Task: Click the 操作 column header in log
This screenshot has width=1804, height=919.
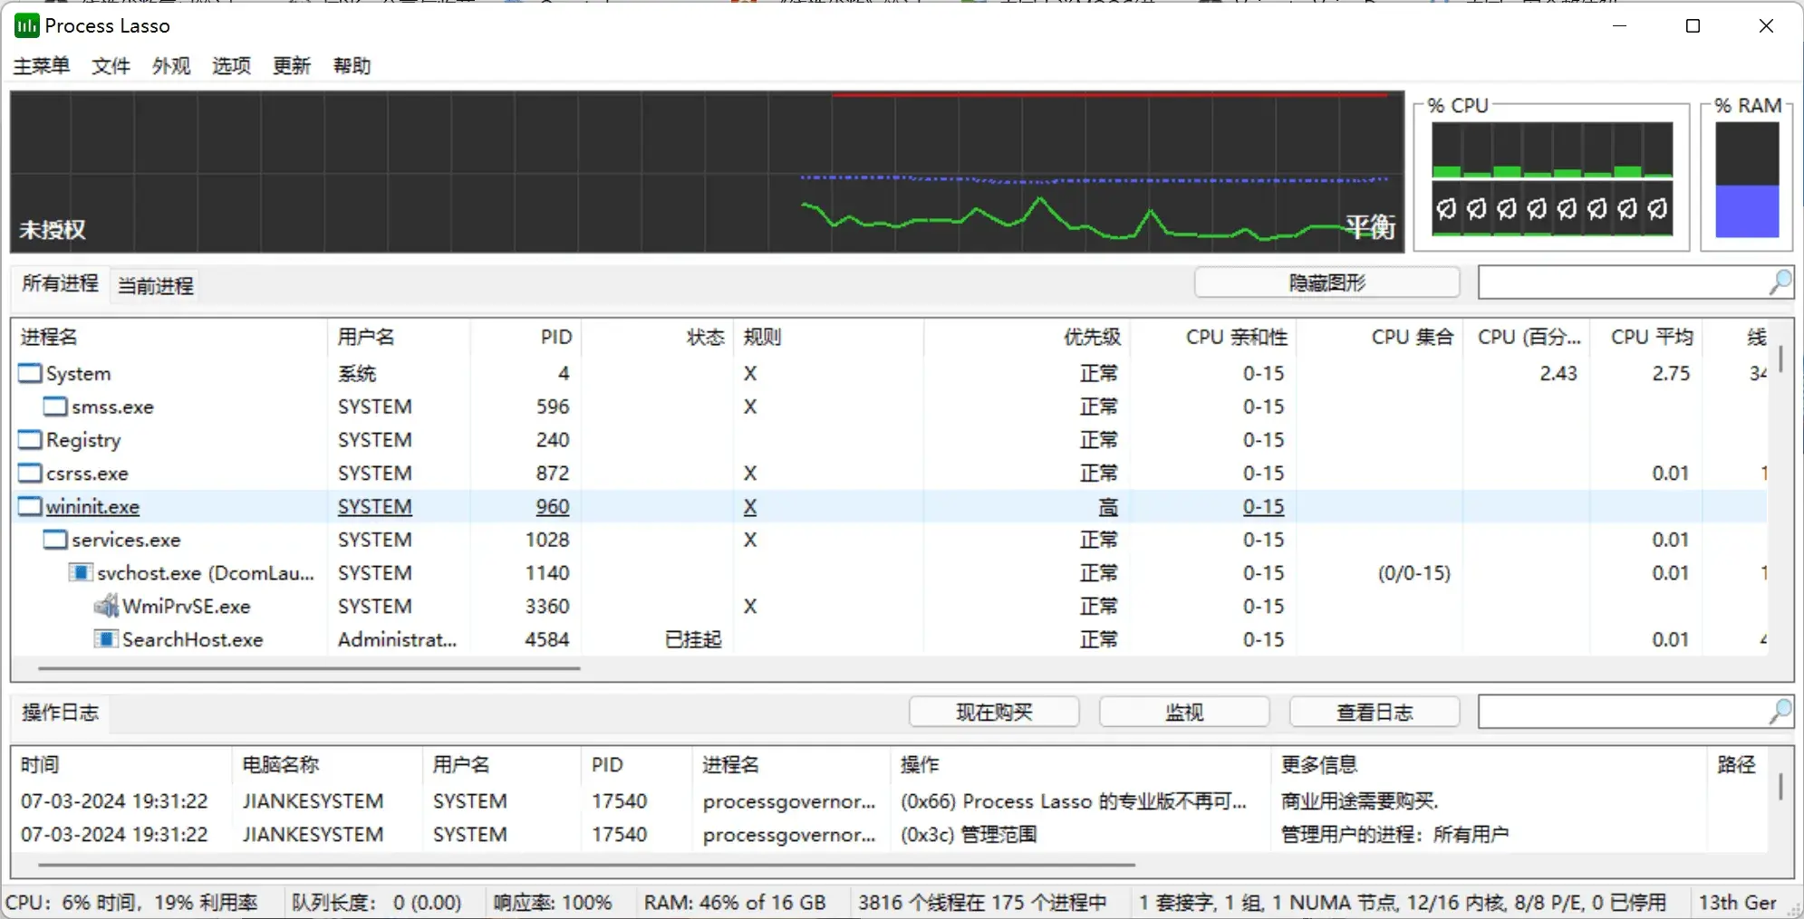Action: [1081, 765]
